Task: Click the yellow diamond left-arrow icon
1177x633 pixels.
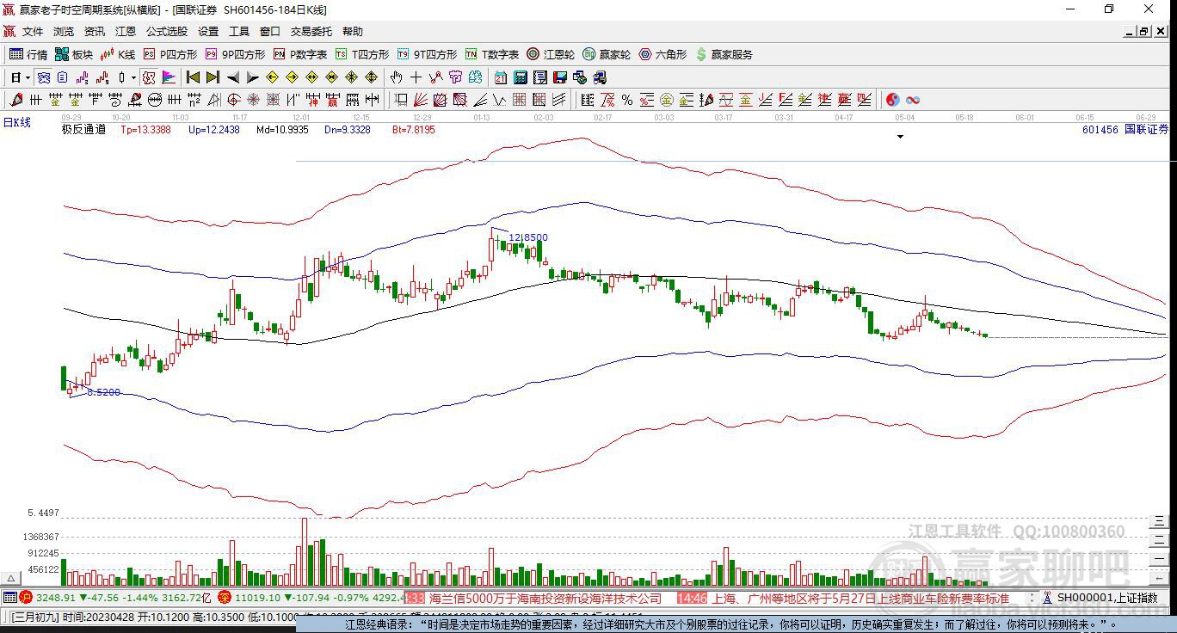Action: (x=272, y=77)
